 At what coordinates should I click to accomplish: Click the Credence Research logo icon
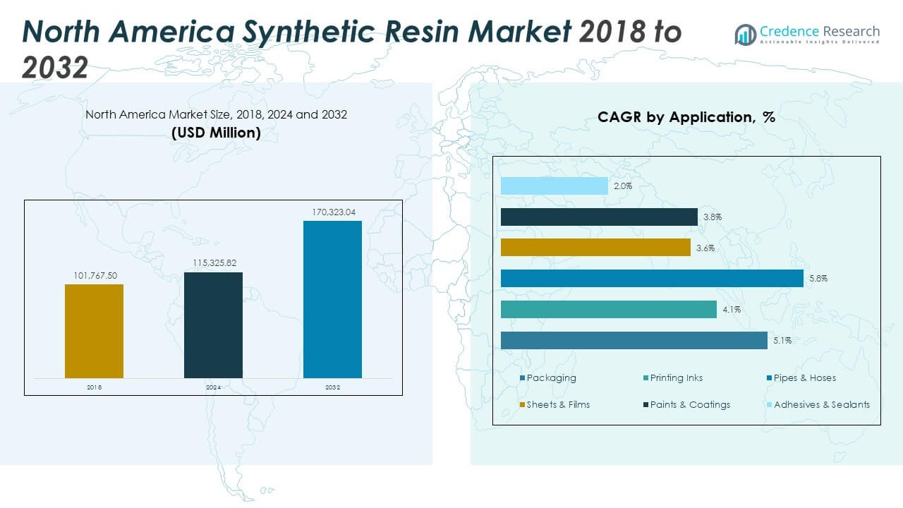point(745,35)
